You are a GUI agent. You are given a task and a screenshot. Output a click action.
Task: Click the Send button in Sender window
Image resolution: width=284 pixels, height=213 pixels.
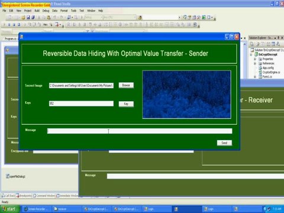[224, 143]
